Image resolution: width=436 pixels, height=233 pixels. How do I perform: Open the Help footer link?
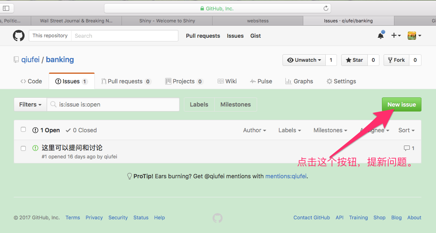click(x=159, y=218)
